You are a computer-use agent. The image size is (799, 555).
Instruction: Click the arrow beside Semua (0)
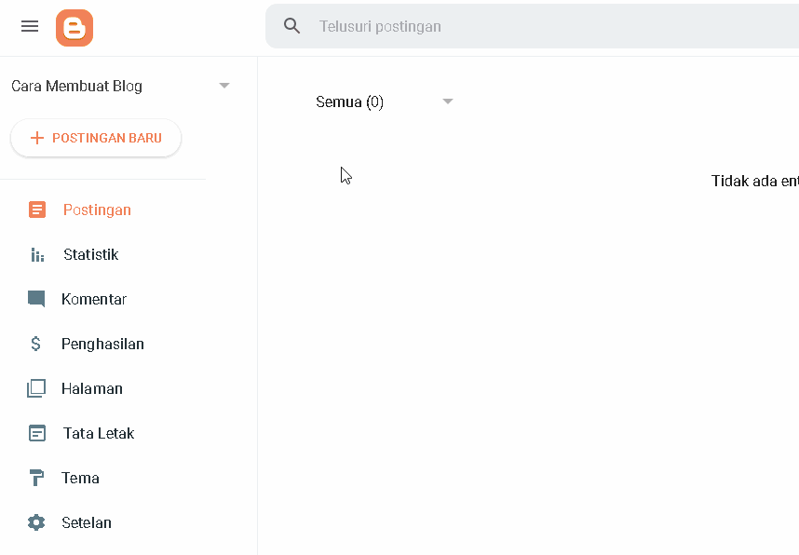447,102
